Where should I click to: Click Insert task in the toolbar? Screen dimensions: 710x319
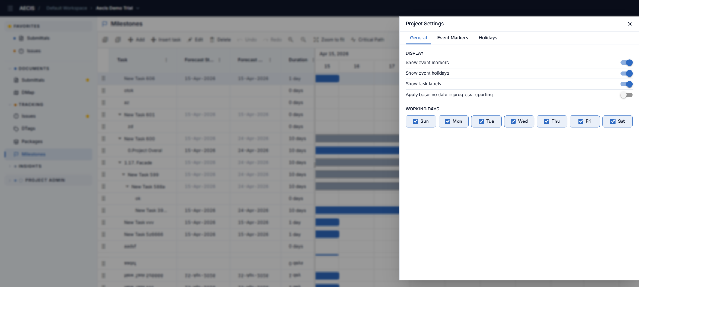(166, 40)
